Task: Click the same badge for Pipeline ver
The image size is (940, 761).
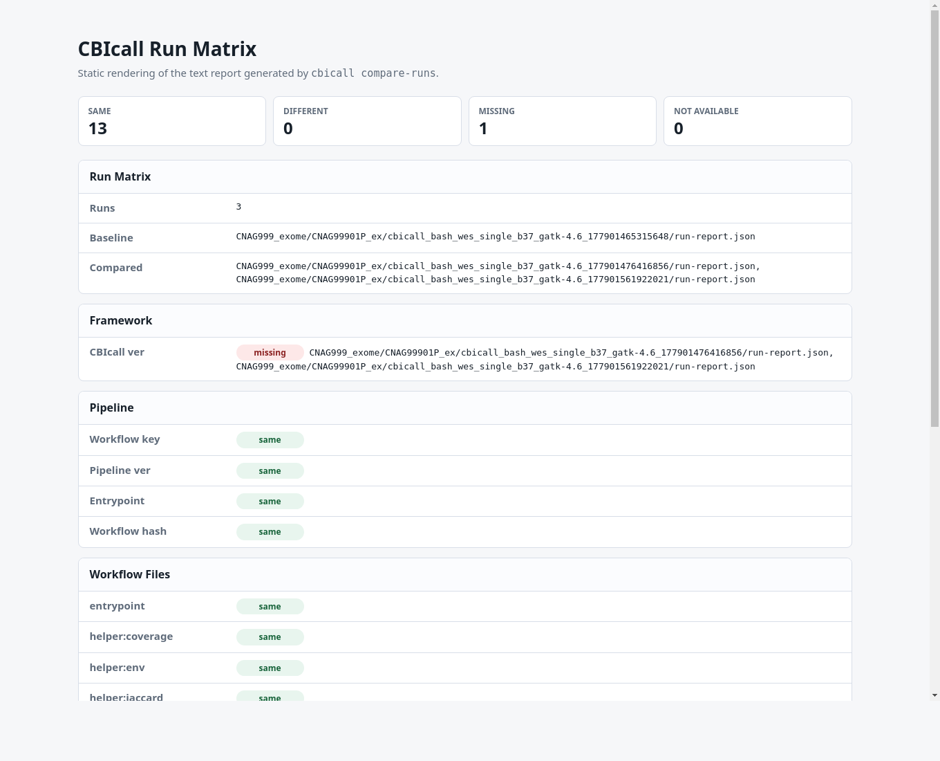Action: tap(270, 470)
